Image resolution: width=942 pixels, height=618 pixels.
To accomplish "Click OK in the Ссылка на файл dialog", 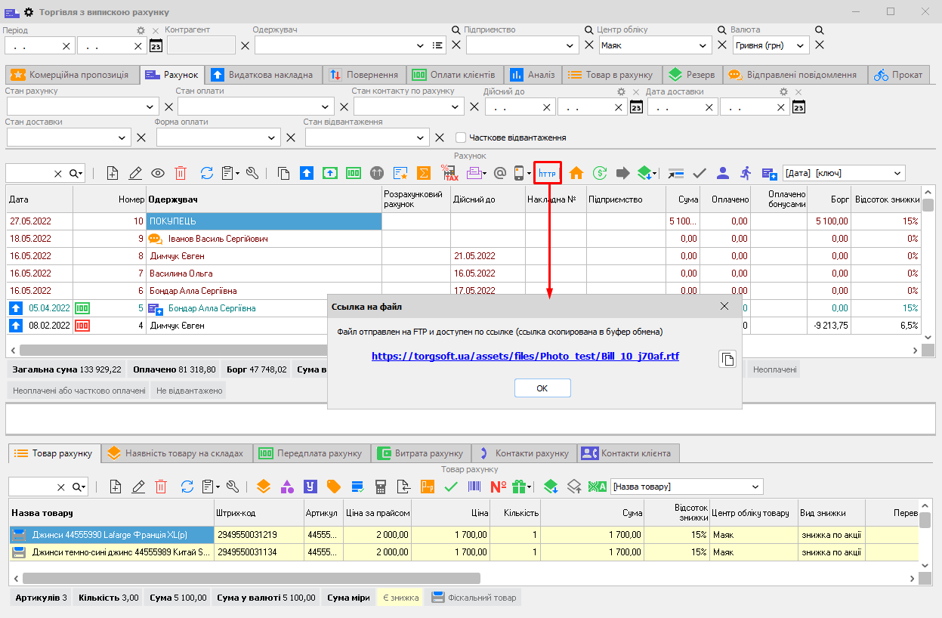I will pos(542,388).
